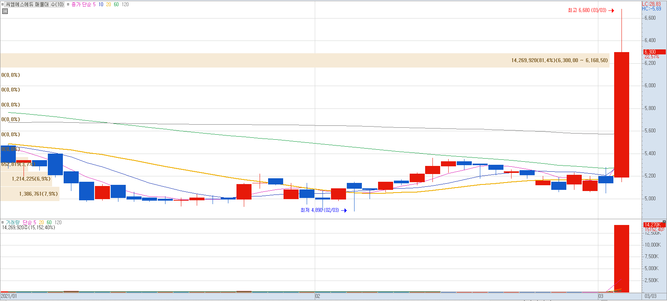Select the 5-day price moving average legend
Screen dimensions: 667x301
(94, 5)
